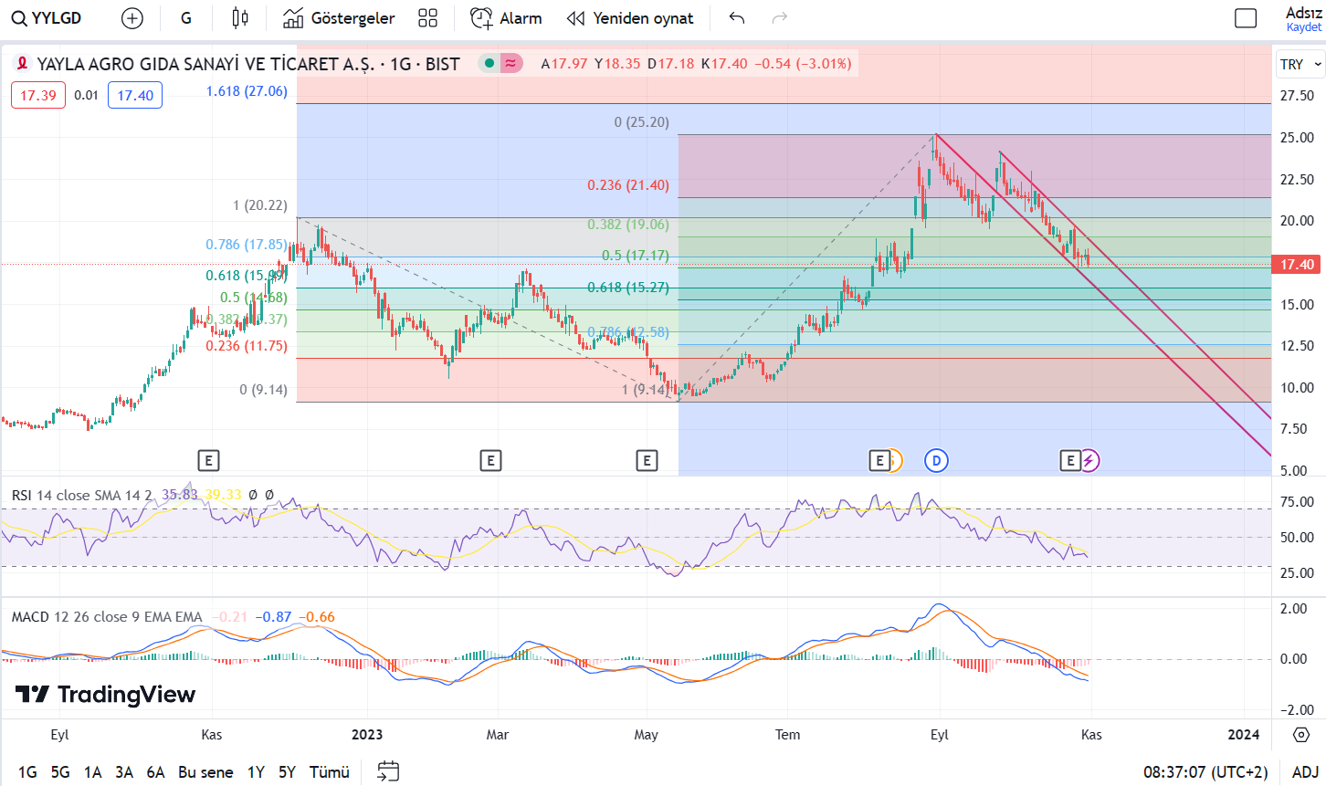Click the 2023 label on the time axis
The width and height of the screenshot is (1326, 786).
367,735
